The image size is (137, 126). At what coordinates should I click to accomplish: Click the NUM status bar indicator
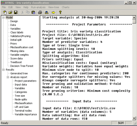click(x=121, y=123)
